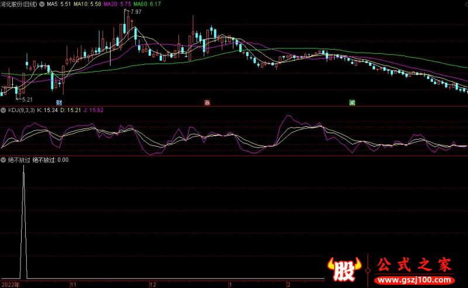Open the 绝不放过 indicator dropdown arrow

(3, 159)
